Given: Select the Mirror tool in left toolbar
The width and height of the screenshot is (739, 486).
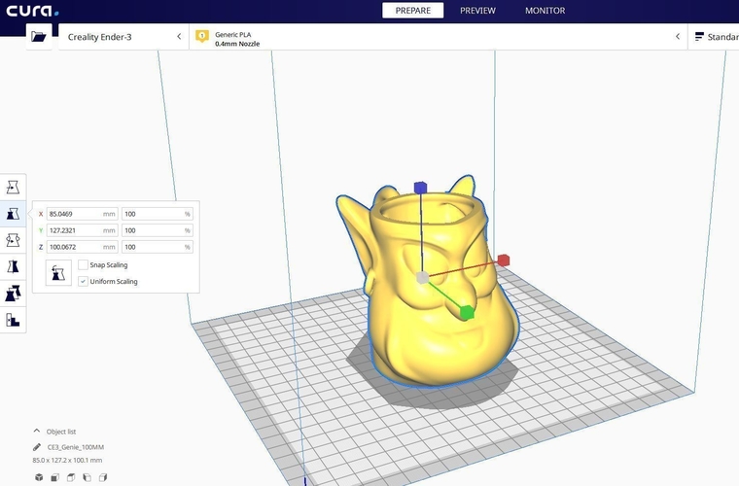Looking at the screenshot, I should pyautogui.click(x=13, y=266).
